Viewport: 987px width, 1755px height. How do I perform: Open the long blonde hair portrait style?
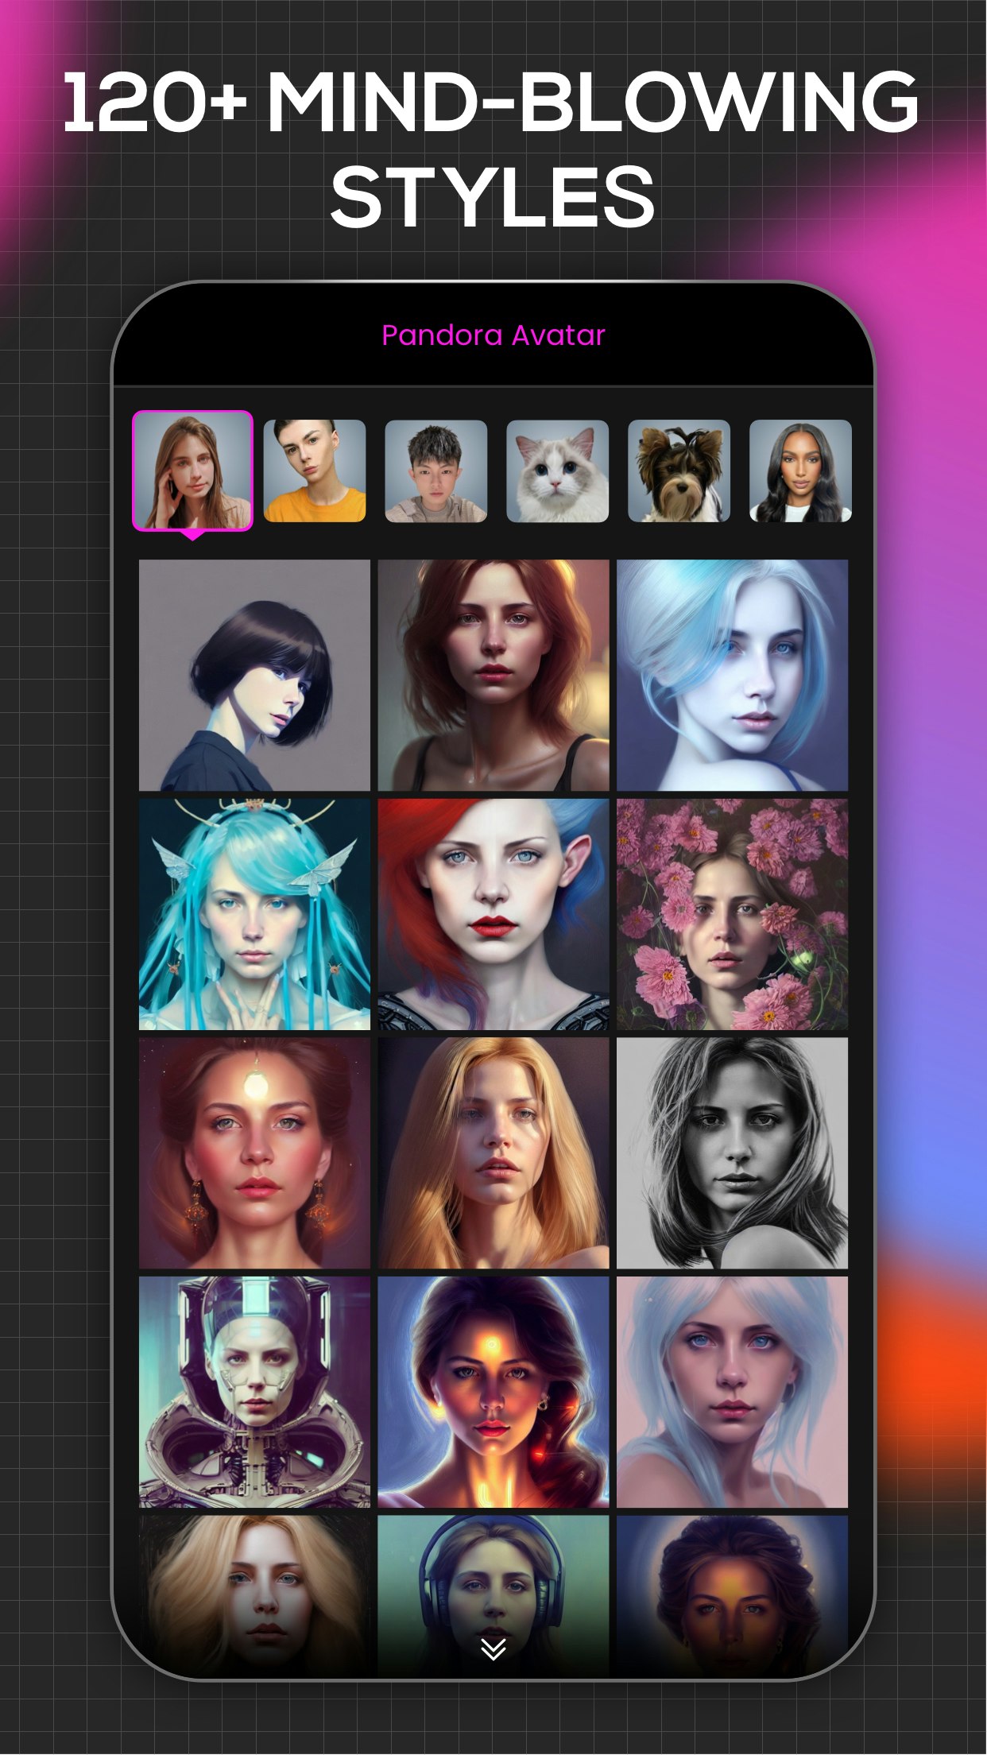(493, 1153)
